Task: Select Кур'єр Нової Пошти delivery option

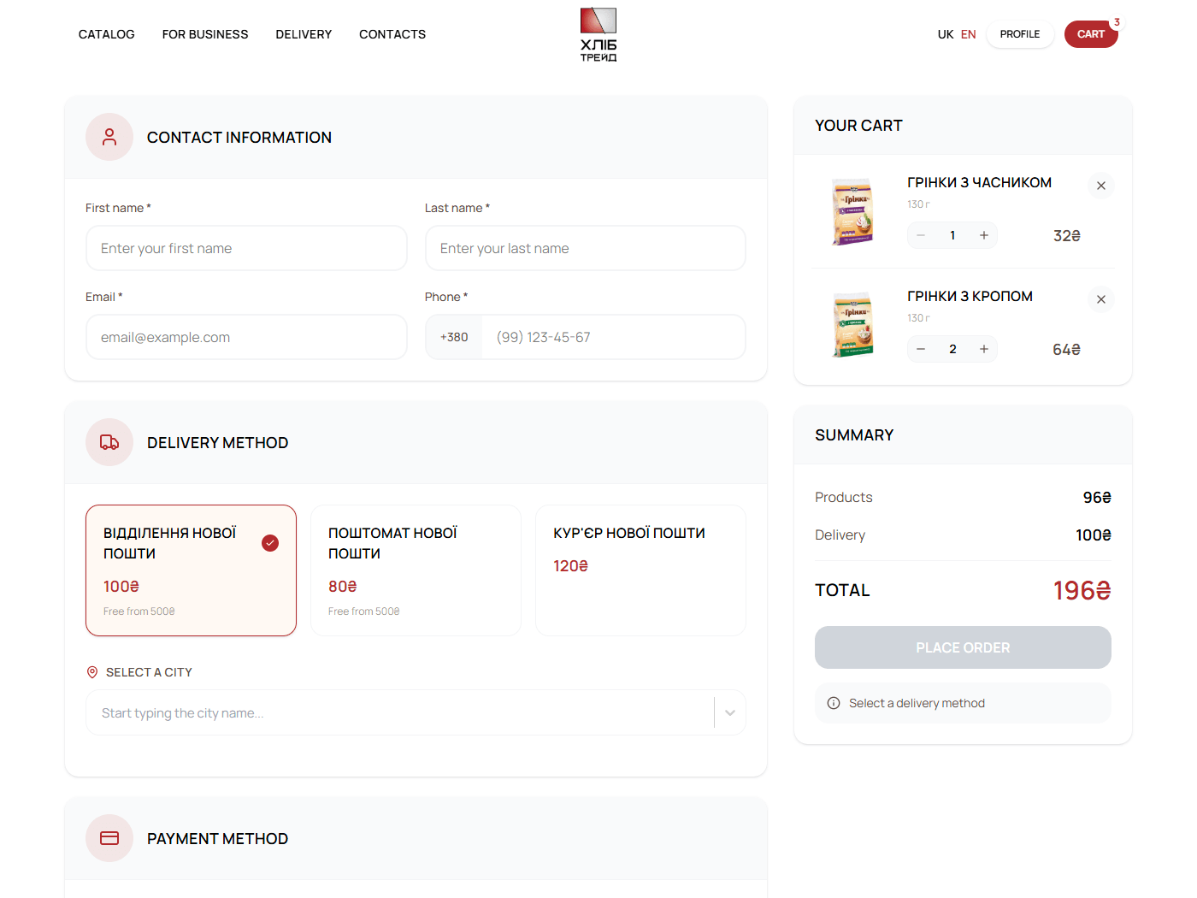Action: click(x=640, y=570)
